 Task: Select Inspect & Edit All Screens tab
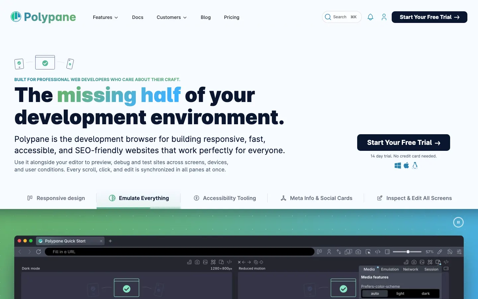pyautogui.click(x=414, y=198)
